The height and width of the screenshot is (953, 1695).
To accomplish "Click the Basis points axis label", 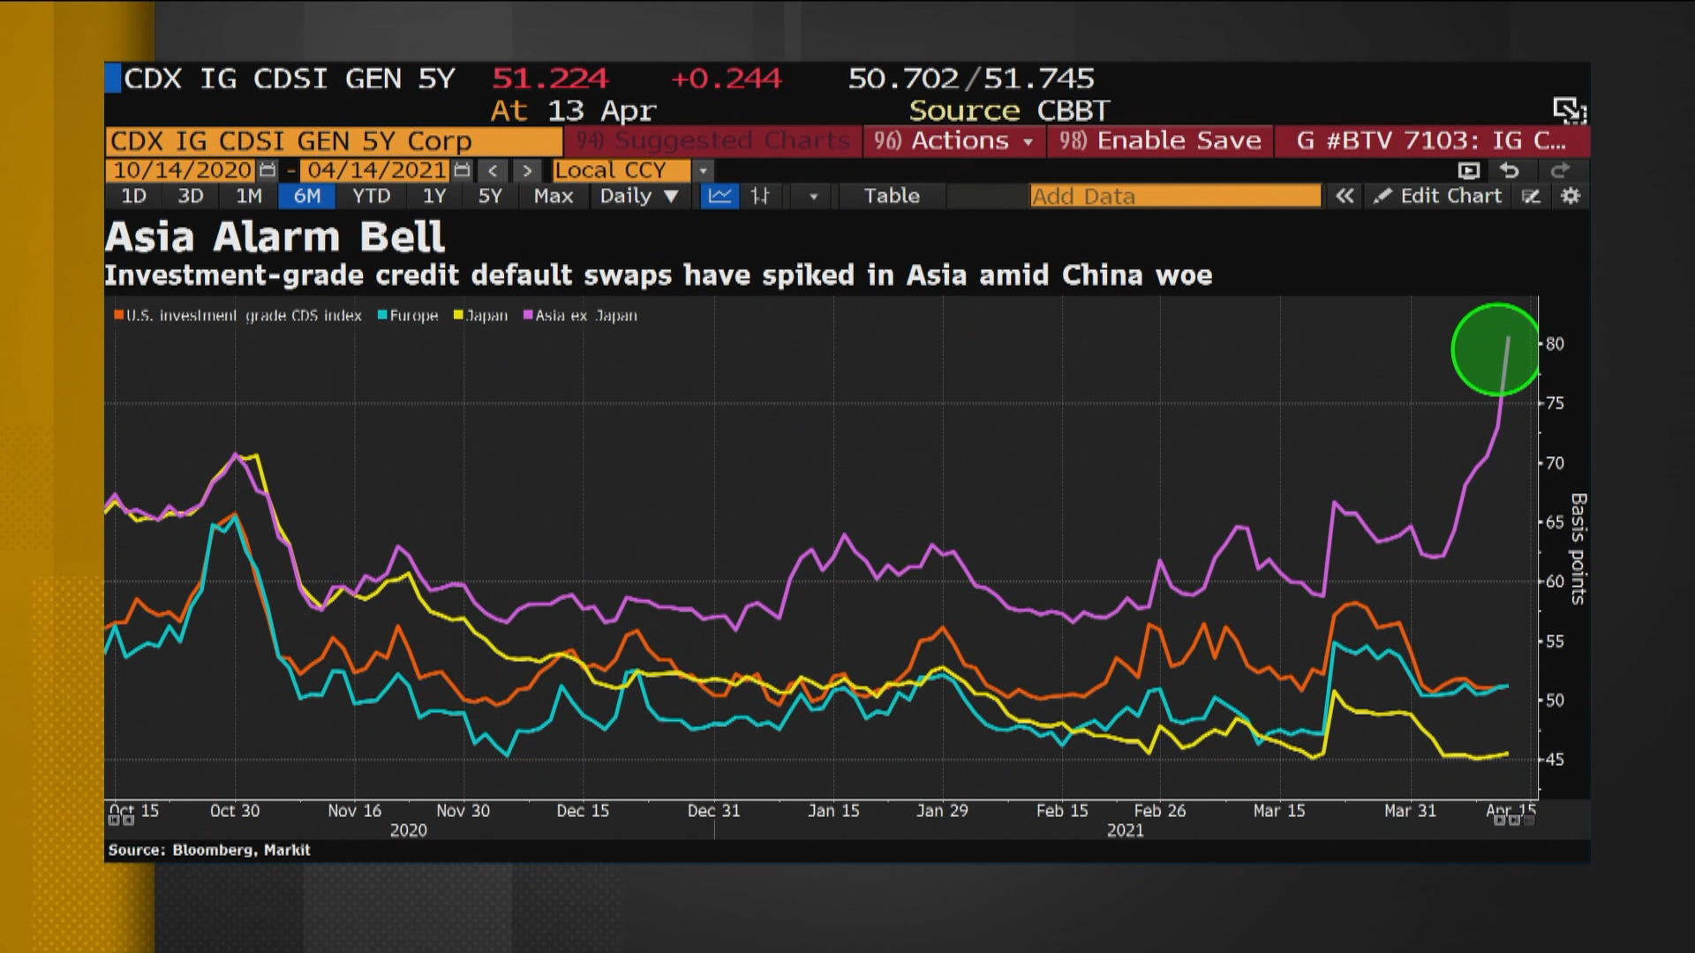I will pyautogui.click(x=1578, y=548).
